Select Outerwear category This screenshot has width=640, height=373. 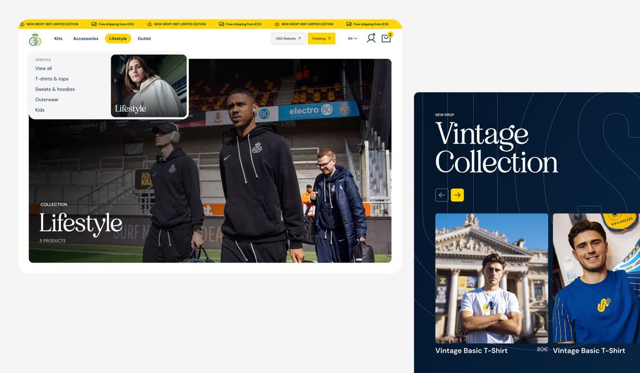(47, 99)
